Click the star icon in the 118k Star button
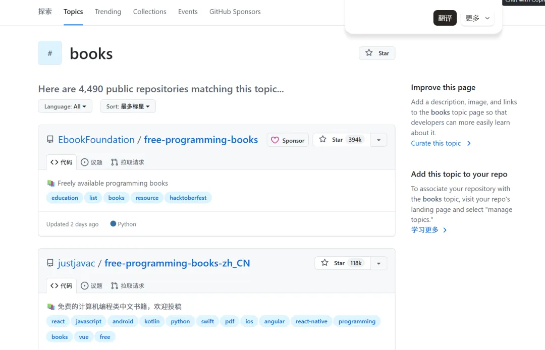Screen dimensions: 545x350 (324, 262)
